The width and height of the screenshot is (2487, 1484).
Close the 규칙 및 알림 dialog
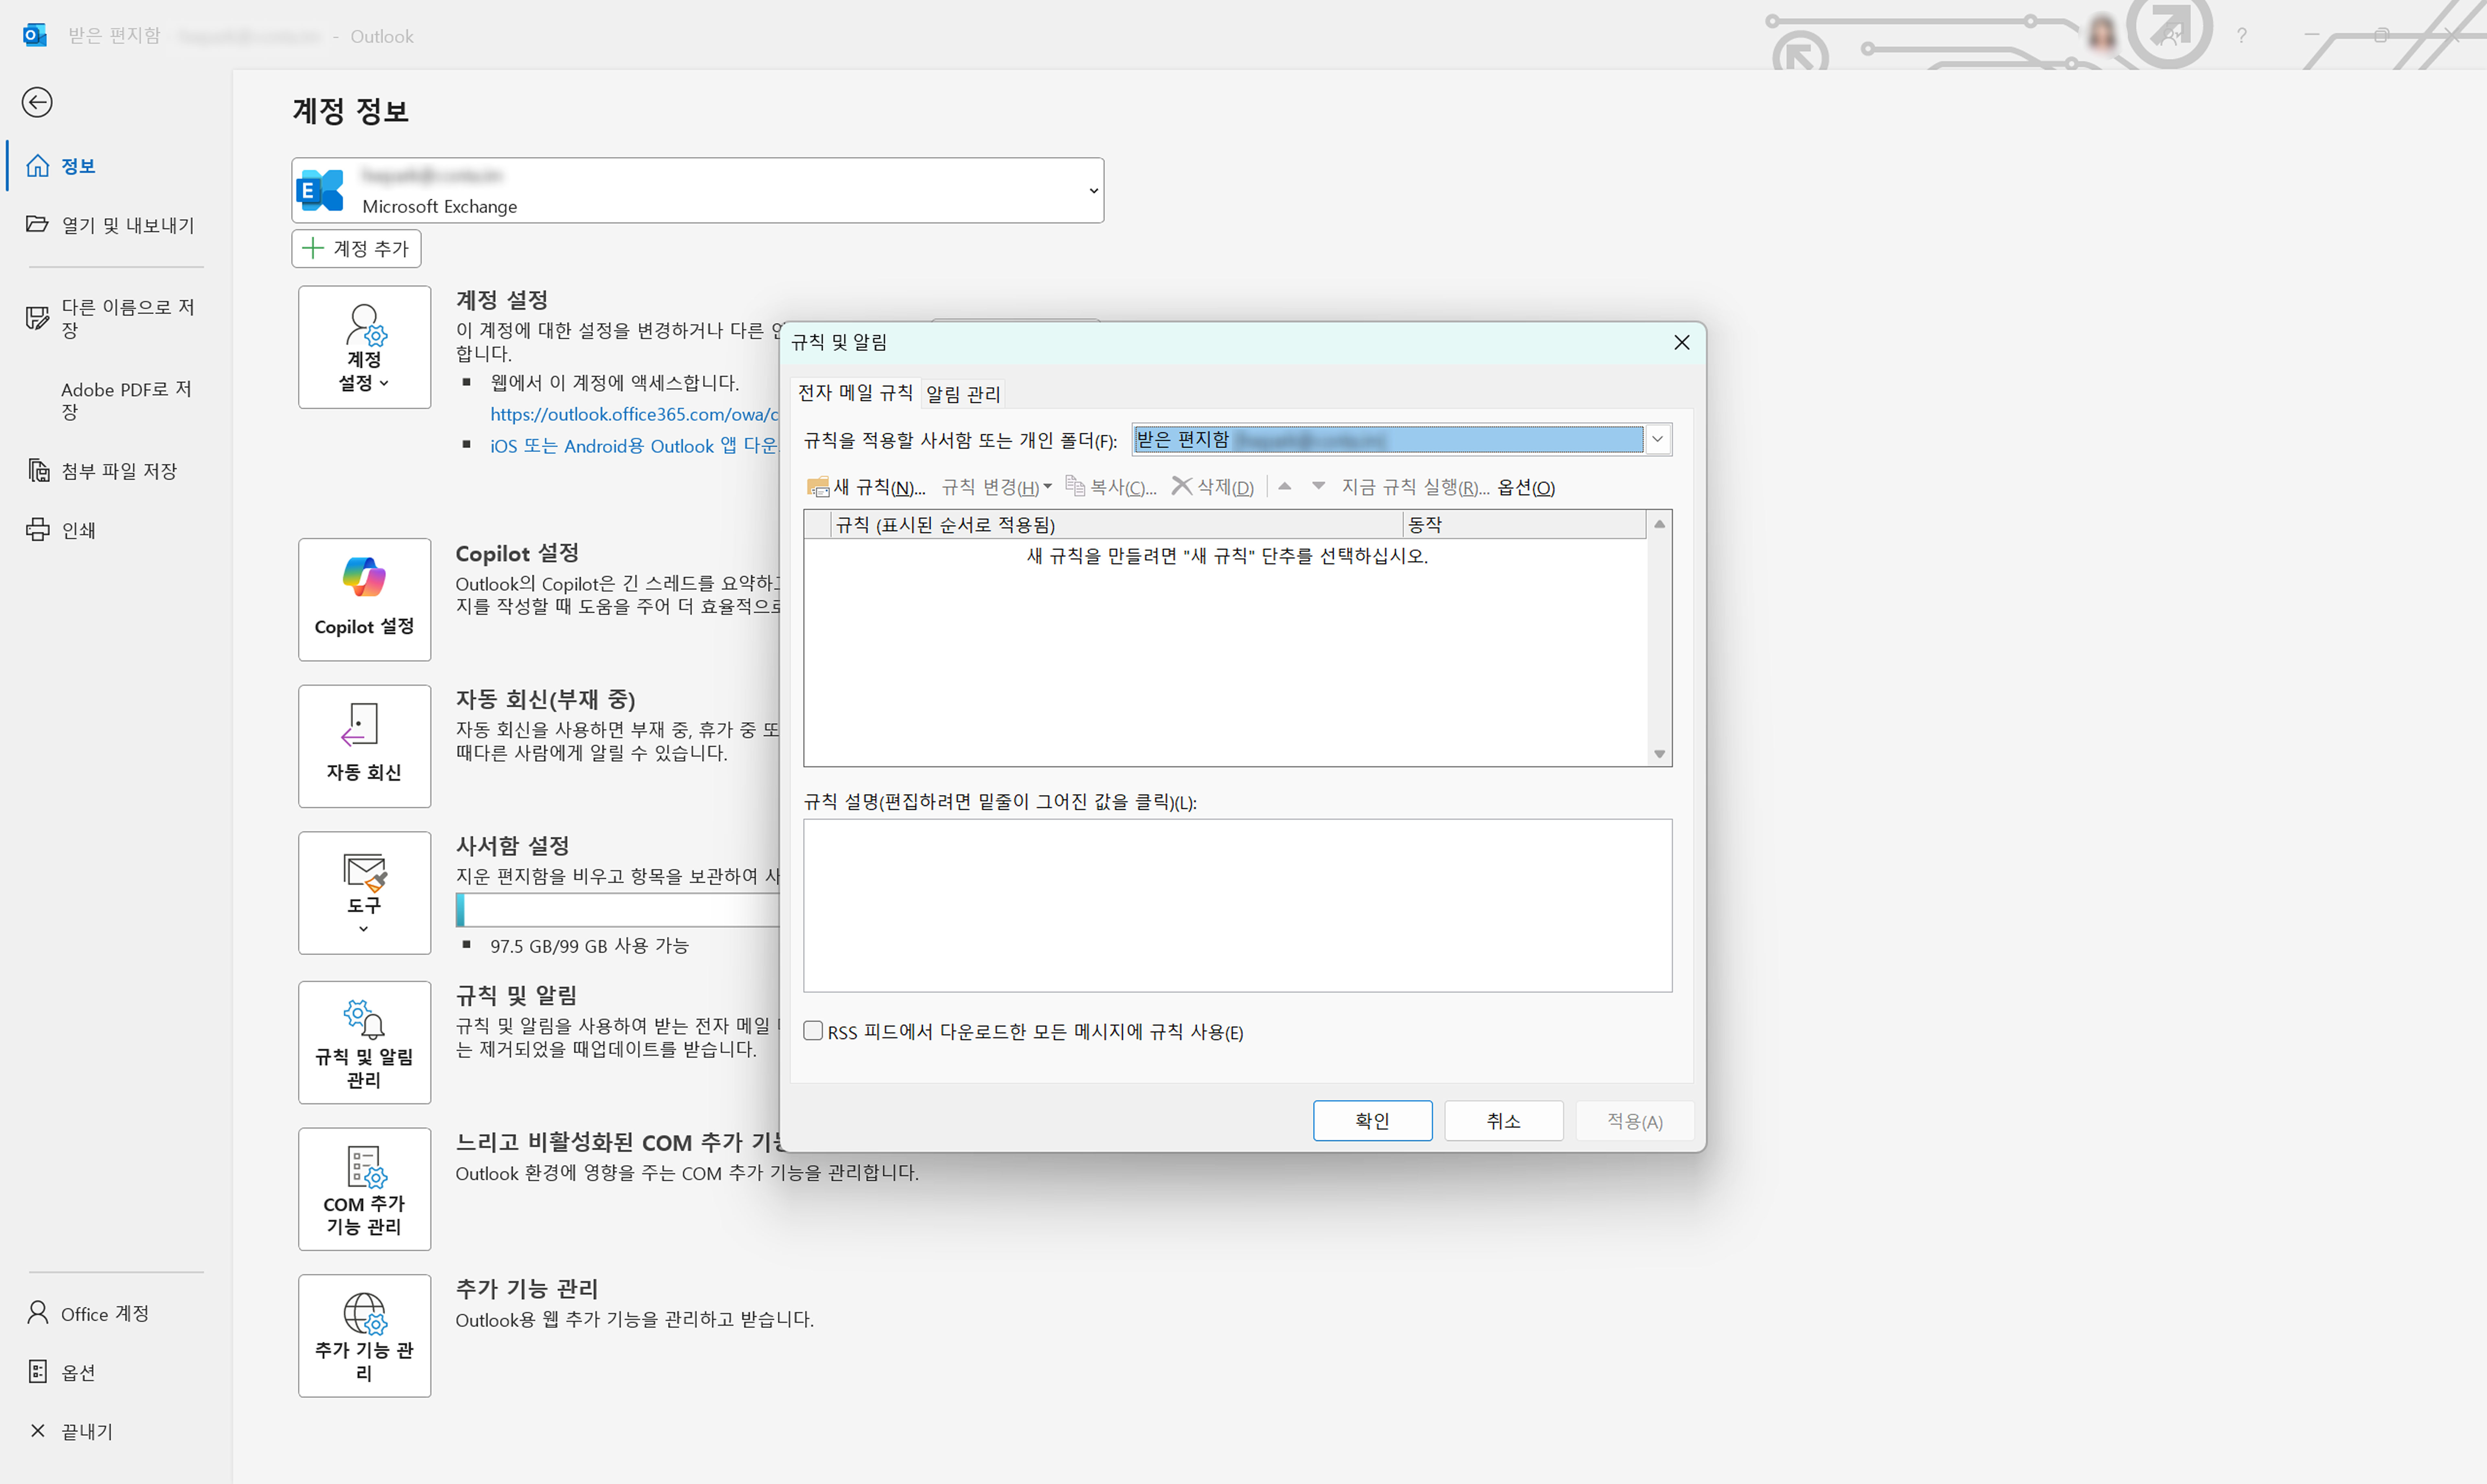(1682, 342)
